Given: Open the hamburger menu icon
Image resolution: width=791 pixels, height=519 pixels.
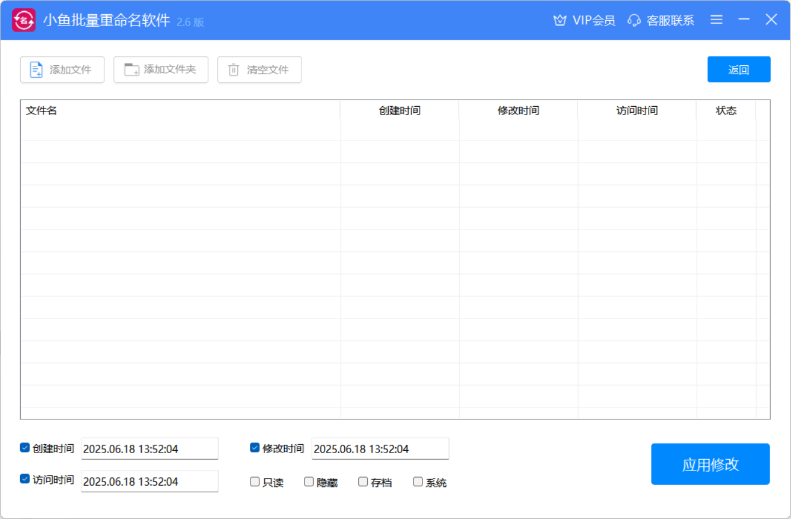Looking at the screenshot, I should tap(716, 20).
